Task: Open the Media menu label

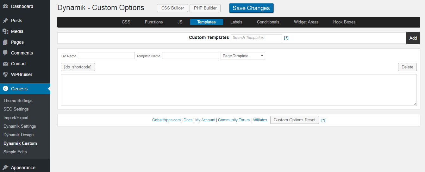Action: (17, 31)
